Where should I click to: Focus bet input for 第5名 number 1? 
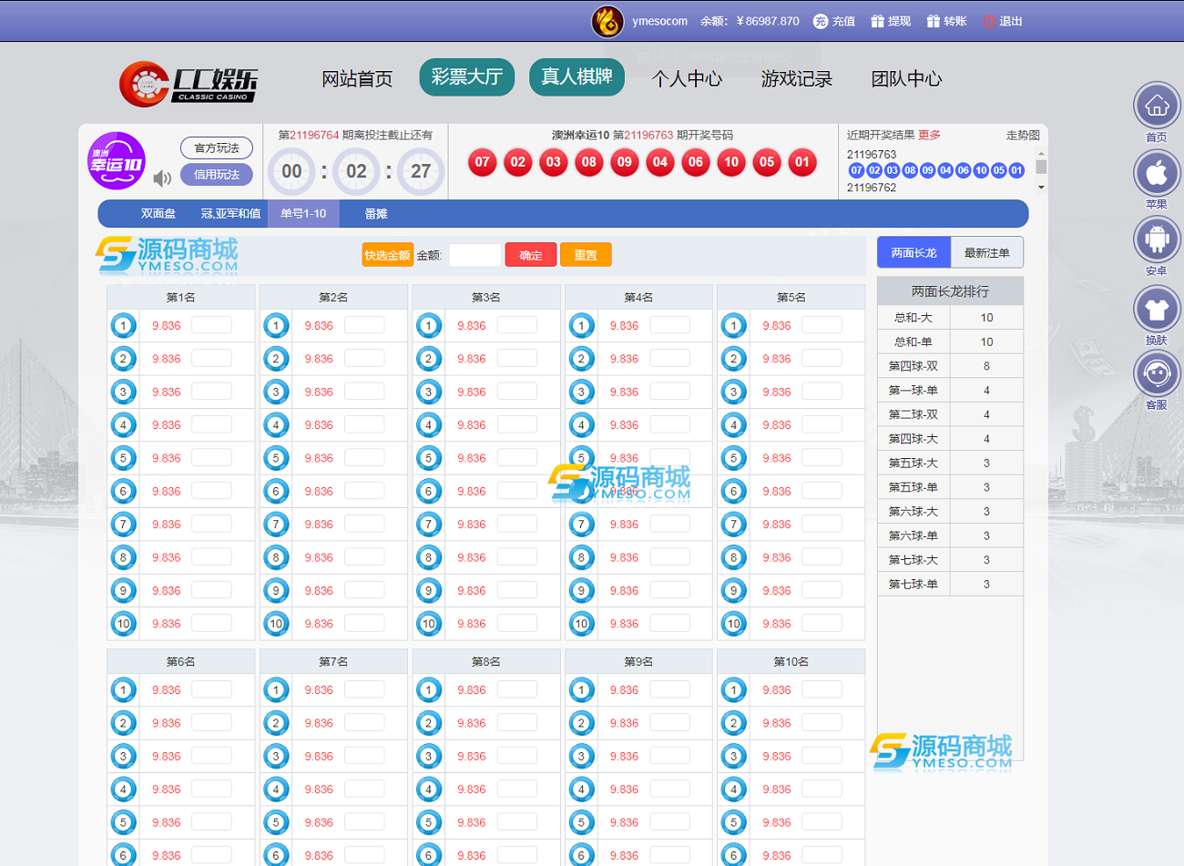coord(822,325)
